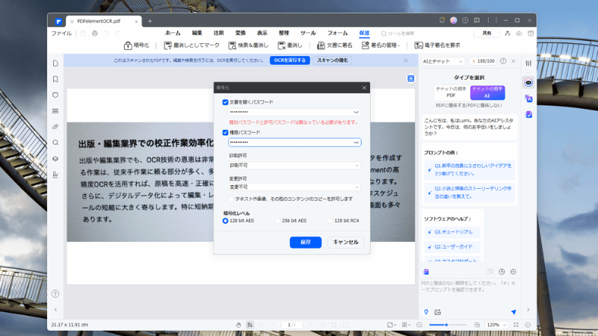The width and height of the screenshot is (598, 336).
Task: Show open password via eye icon
Action: (x=356, y=112)
